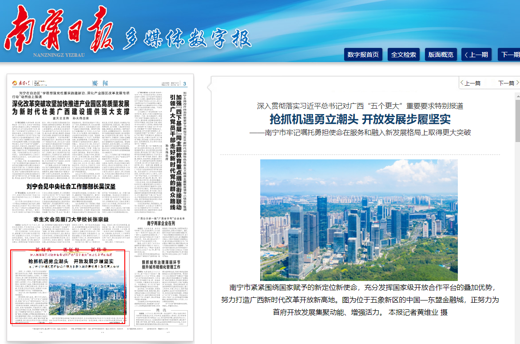Viewport: 520px width, 344px height.
Task: Open the vertical 加强"四下基层" headline story
Action: click(x=175, y=152)
